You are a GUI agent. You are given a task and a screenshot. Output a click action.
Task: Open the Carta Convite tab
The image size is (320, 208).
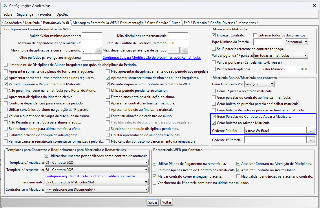(158, 23)
